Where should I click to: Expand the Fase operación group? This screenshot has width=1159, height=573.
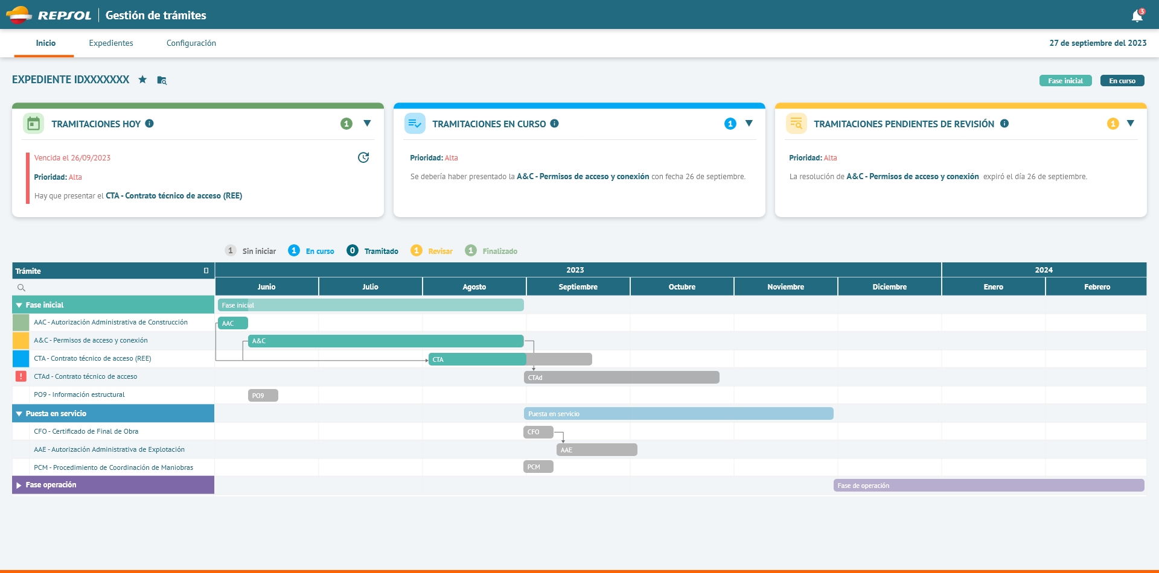pyautogui.click(x=19, y=485)
